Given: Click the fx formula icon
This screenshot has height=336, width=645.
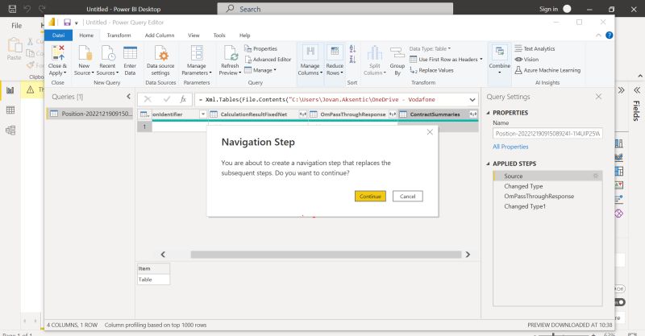Looking at the screenshot, I should 183,99.
